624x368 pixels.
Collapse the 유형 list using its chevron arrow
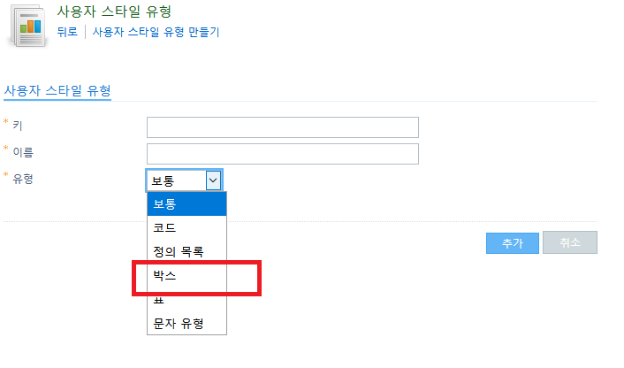tap(213, 180)
